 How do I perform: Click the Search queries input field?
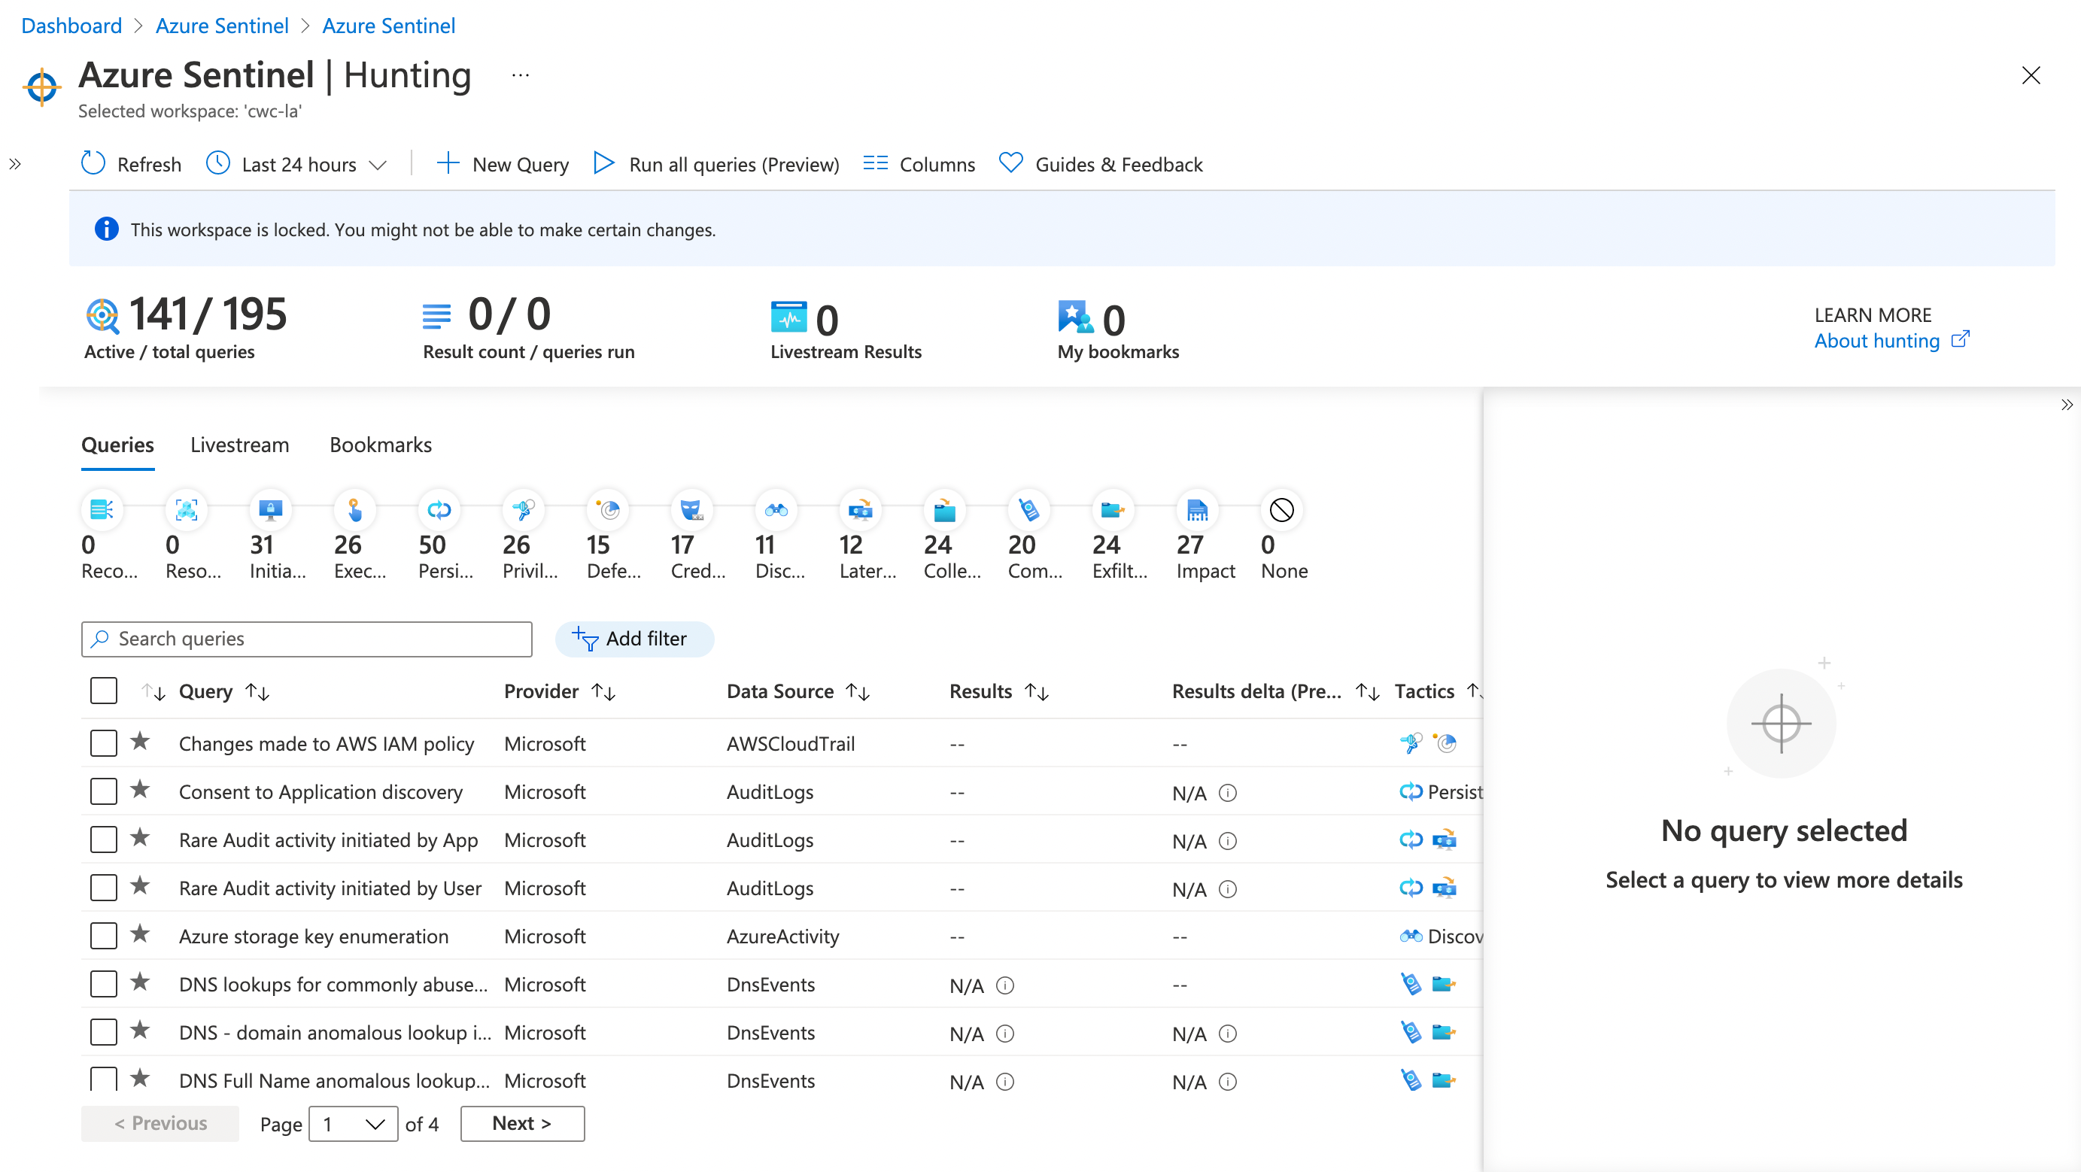point(307,639)
